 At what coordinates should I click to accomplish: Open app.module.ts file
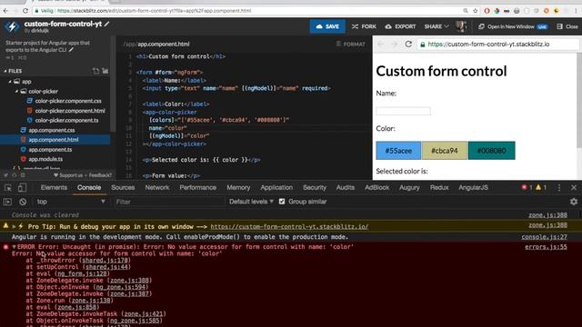tap(45, 159)
